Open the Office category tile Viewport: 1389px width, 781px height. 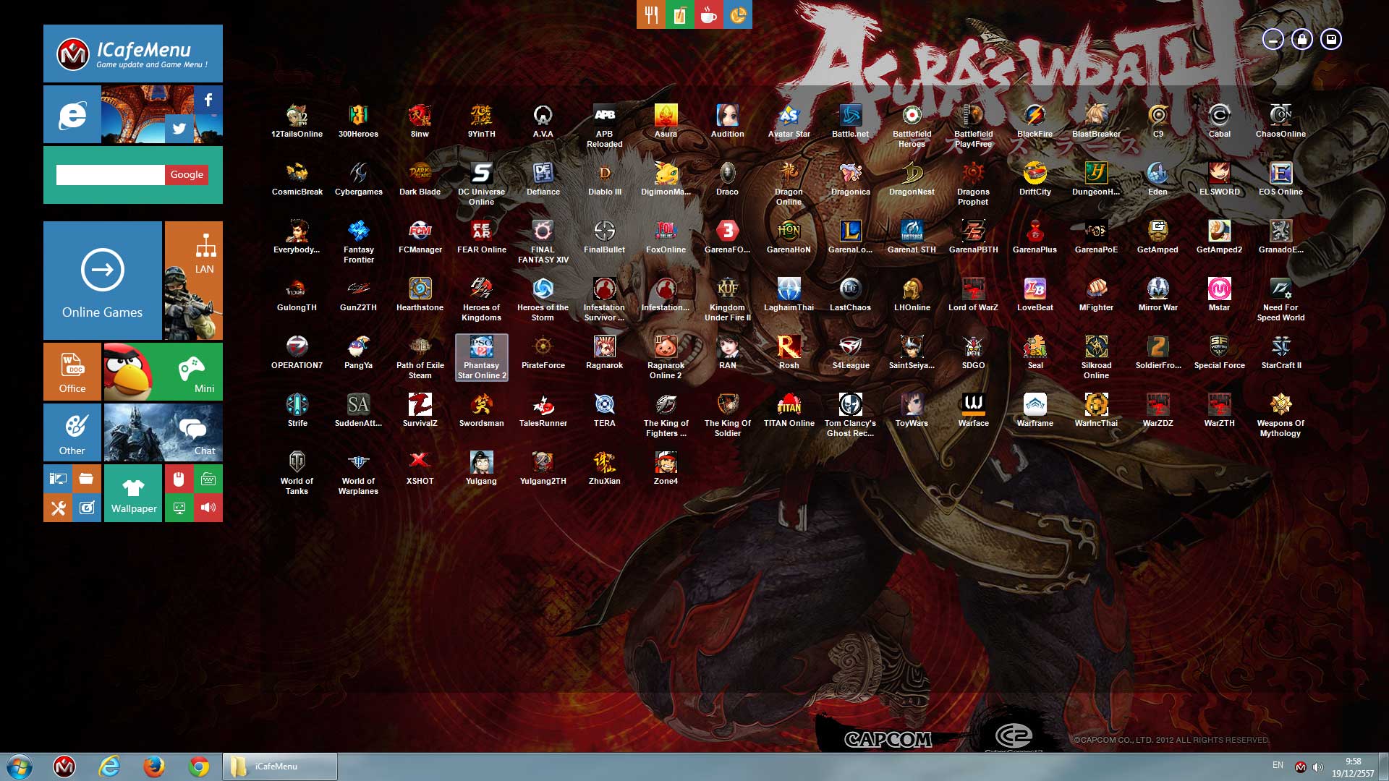pos(72,372)
